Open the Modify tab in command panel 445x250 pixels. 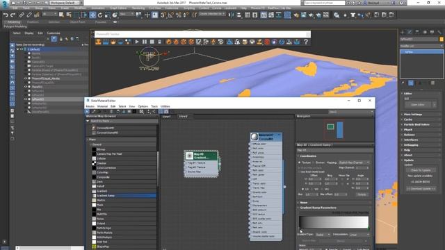[410, 32]
